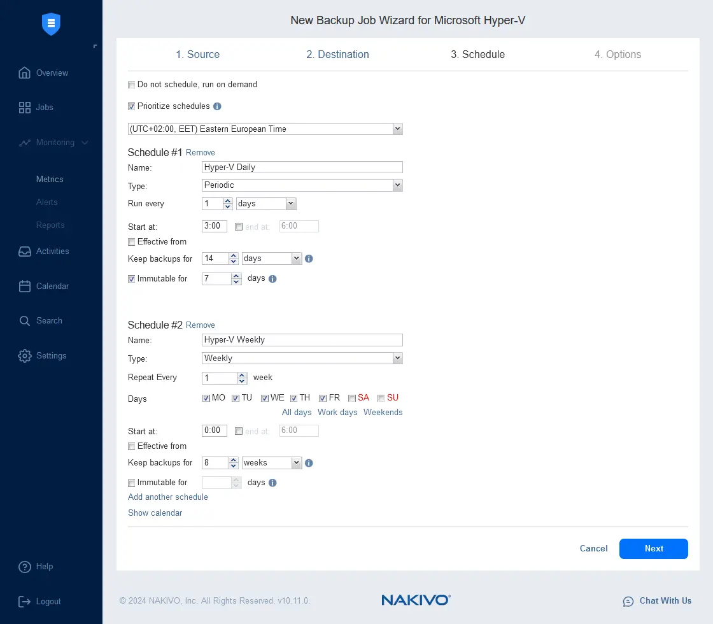Screen dimensions: 713x624
Task: Adjust Schedule #1 Immutable for 7 stepper
Action: (x=236, y=279)
